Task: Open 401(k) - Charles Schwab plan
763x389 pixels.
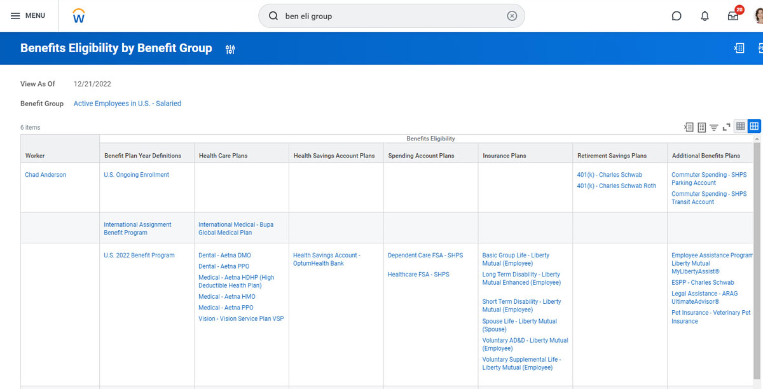Action: 610,175
